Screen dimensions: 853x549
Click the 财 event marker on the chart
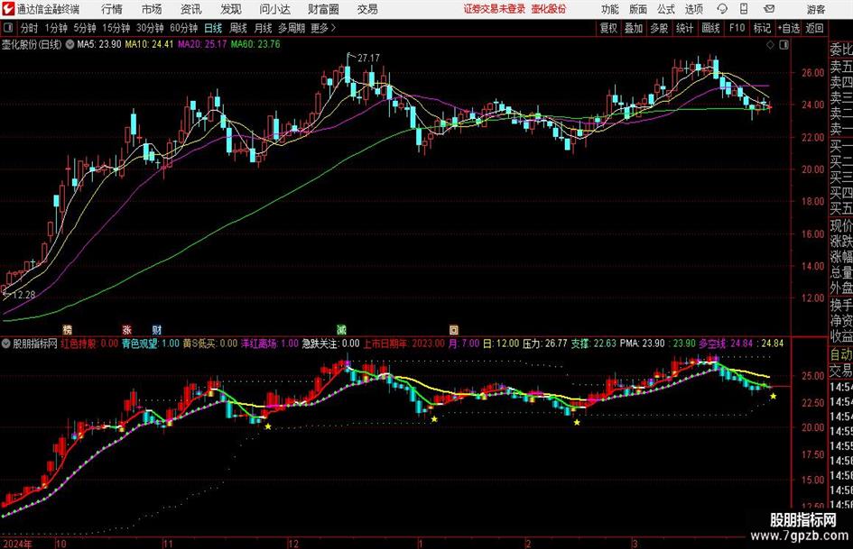pyautogui.click(x=157, y=329)
